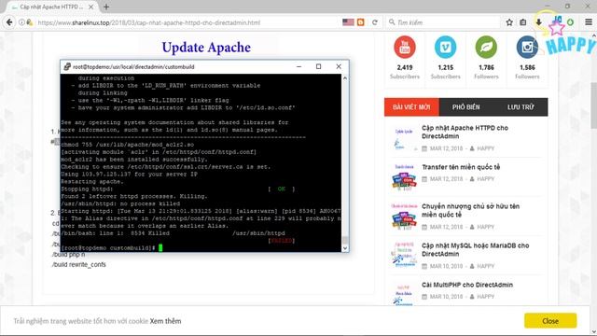Click the URL address bar

(187, 22)
